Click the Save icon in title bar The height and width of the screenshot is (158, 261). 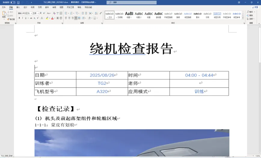point(18,2)
